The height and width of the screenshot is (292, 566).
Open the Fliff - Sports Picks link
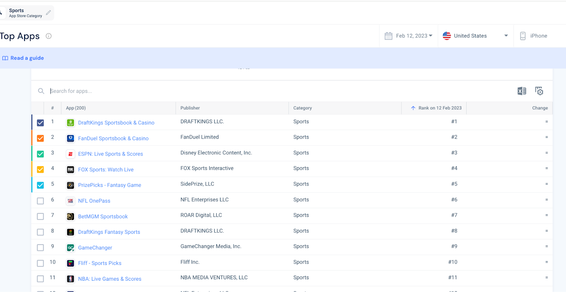100,263
